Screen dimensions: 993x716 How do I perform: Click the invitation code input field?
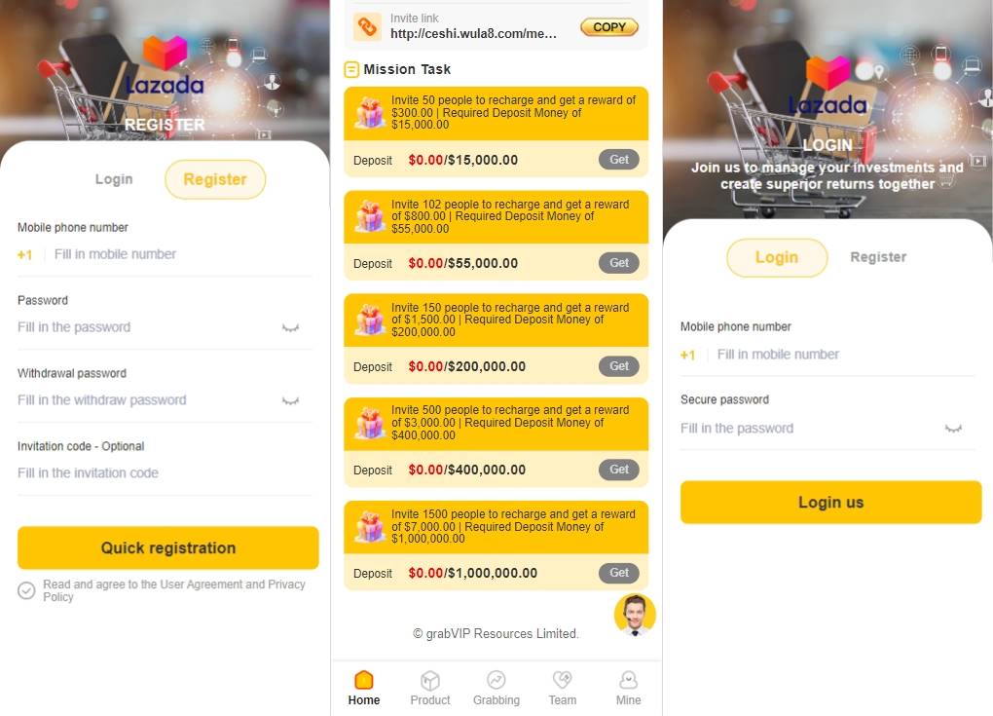click(x=165, y=473)
